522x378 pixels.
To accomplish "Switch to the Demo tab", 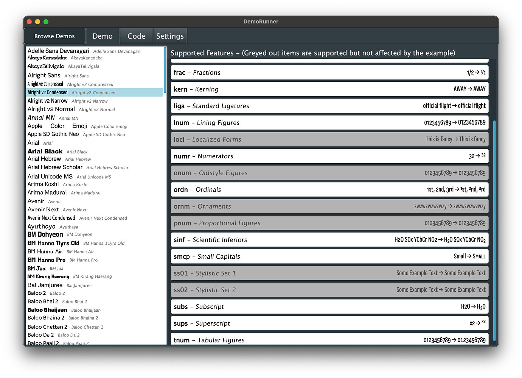I will tap(103, 36).
